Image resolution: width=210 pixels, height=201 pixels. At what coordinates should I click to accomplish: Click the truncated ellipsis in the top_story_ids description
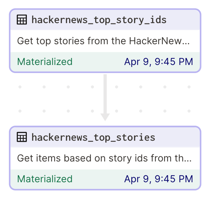187,44
